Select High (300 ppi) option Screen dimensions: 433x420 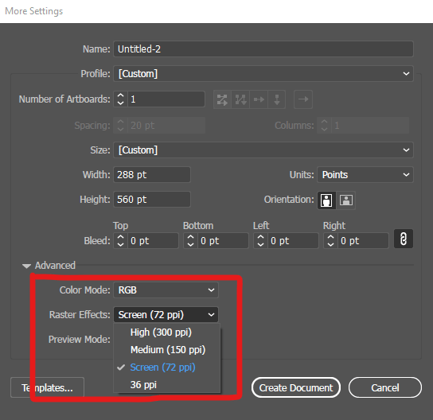(167, 332)
